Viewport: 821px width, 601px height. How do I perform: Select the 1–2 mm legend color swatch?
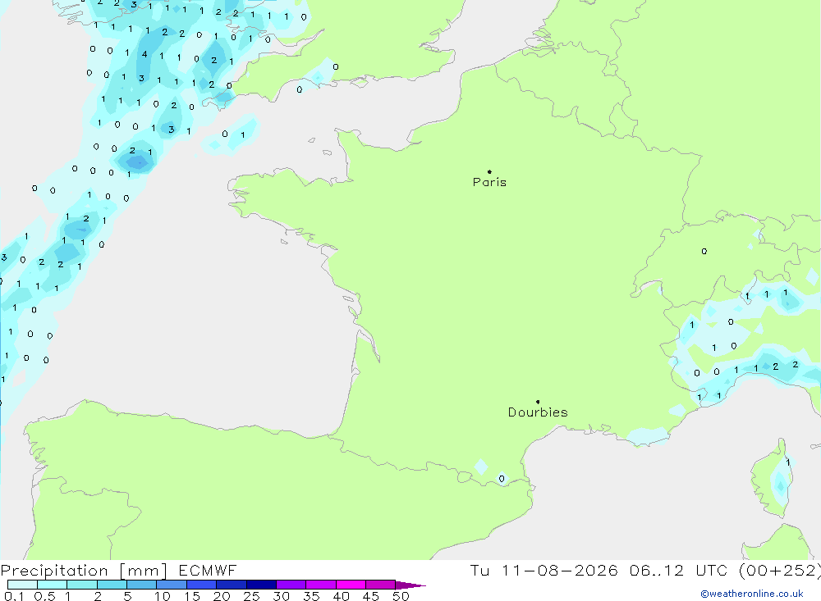[x=81, y=585]
